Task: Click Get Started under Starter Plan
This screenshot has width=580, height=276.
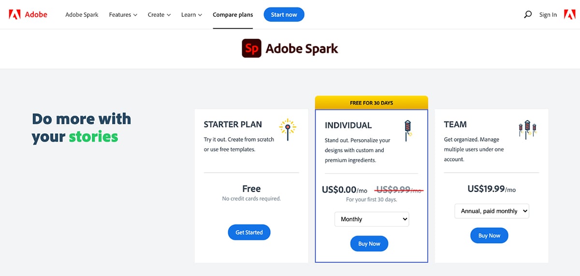Action: (249, 232)
